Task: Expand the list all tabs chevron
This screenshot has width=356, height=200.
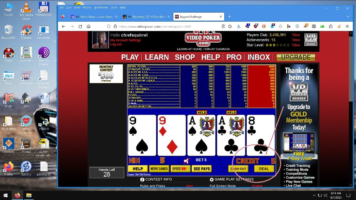Action: [348, 17]
